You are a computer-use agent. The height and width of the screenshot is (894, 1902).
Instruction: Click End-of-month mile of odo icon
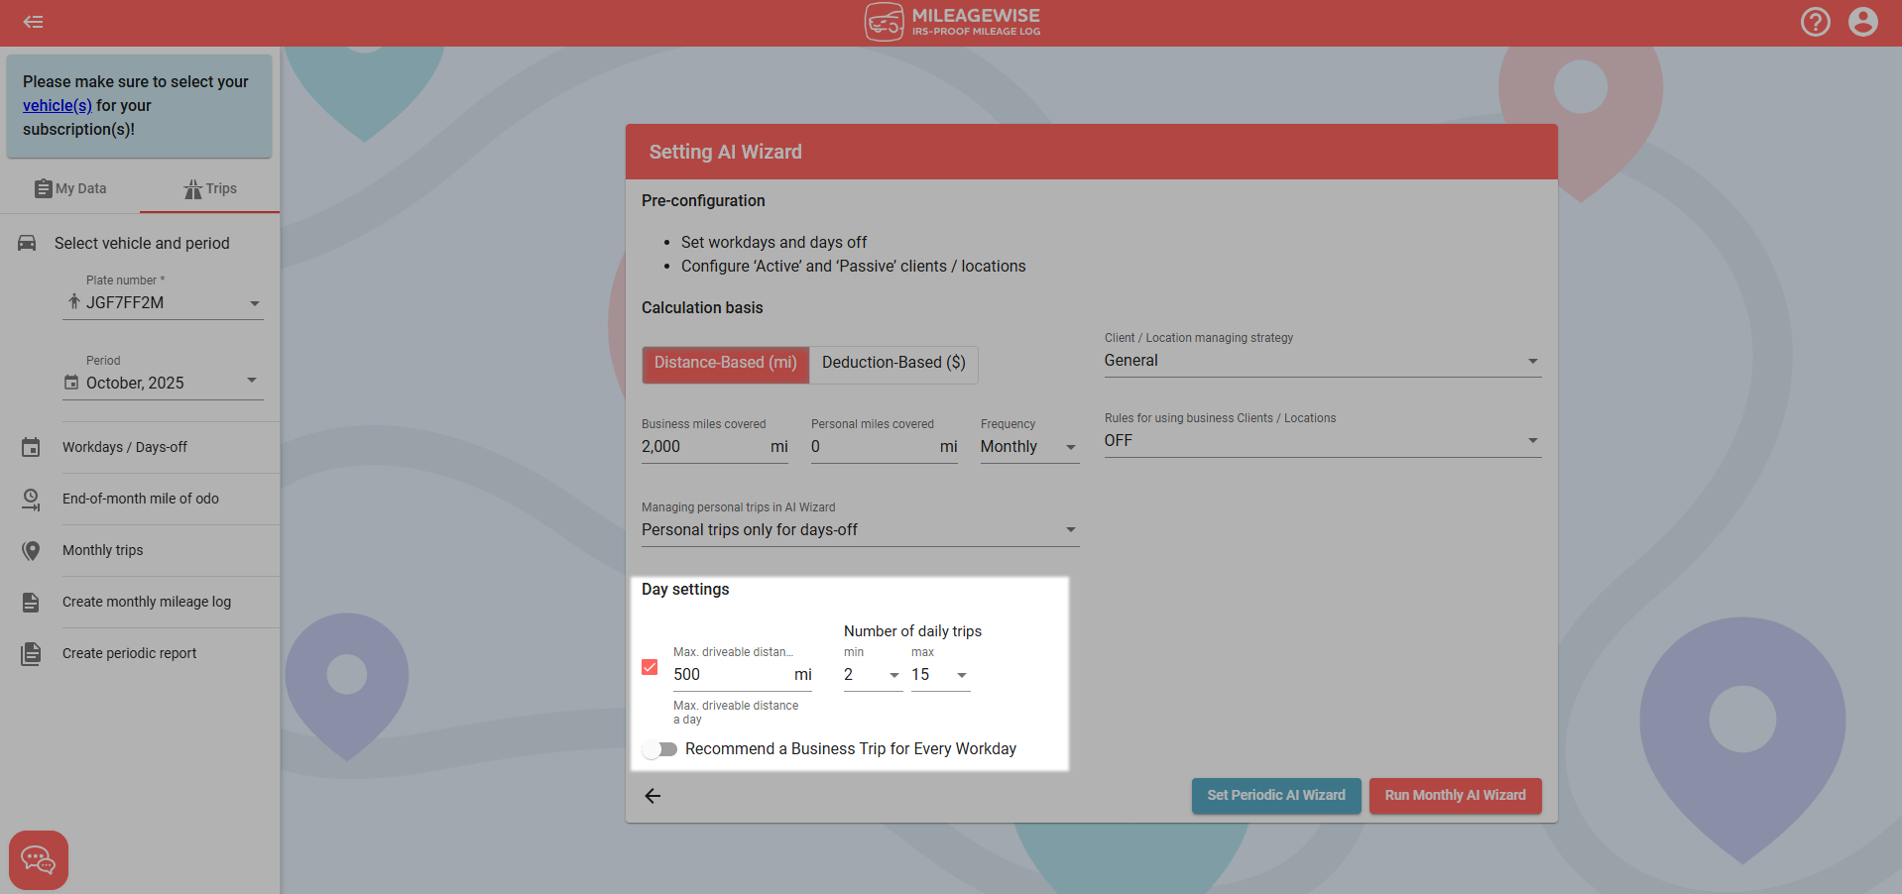pos(31,500)
